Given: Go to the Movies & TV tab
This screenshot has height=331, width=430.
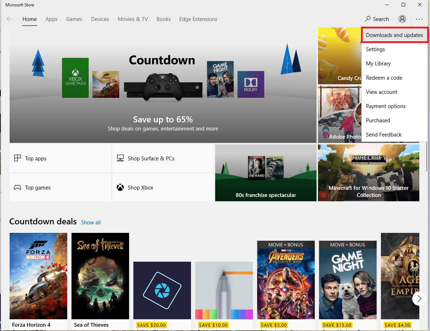Looking at the screenshot, I should tap(133, 19).
